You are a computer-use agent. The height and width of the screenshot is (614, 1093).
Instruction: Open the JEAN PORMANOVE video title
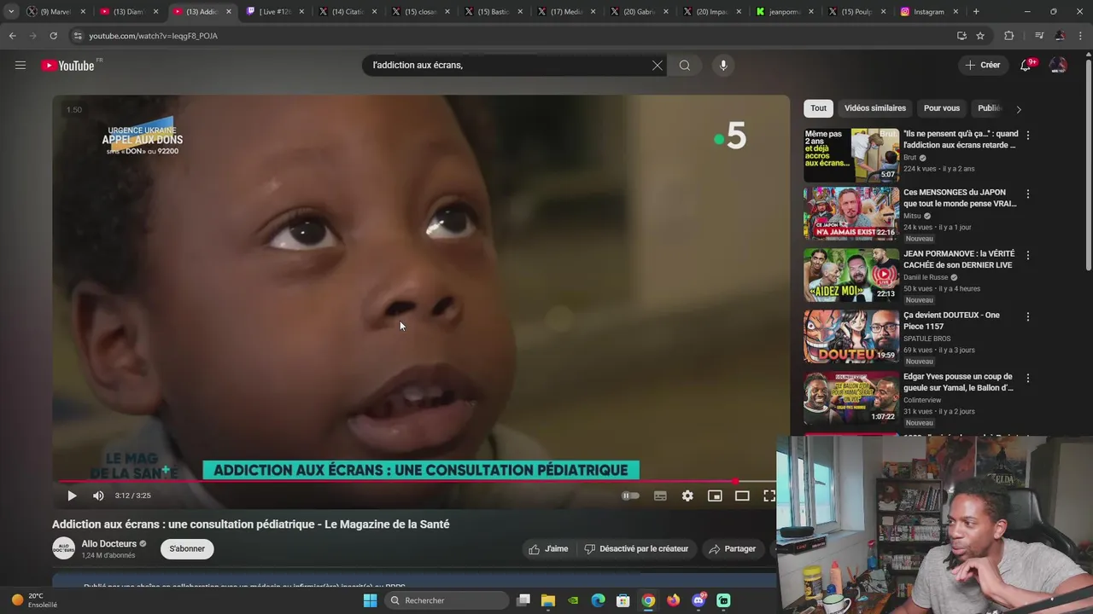click(x=959, y=259)
